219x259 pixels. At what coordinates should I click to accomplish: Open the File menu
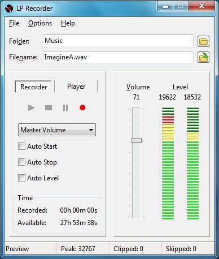(14, 23)
